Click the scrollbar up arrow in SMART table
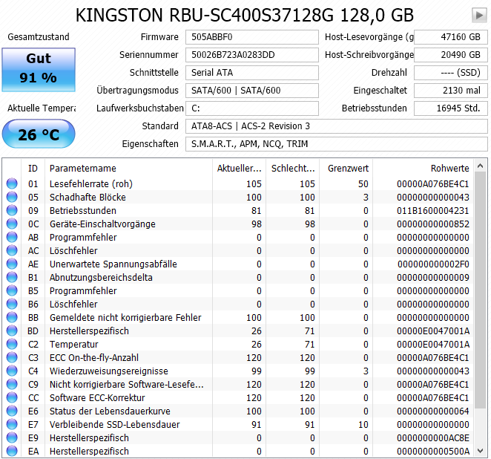491x459 pixels. [x=480, y=165]
